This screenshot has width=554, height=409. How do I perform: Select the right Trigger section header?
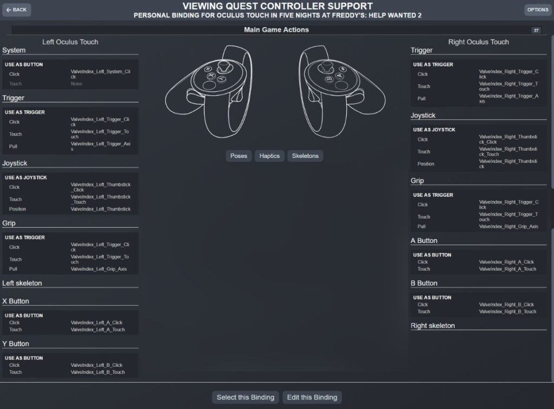click(478, 50)
